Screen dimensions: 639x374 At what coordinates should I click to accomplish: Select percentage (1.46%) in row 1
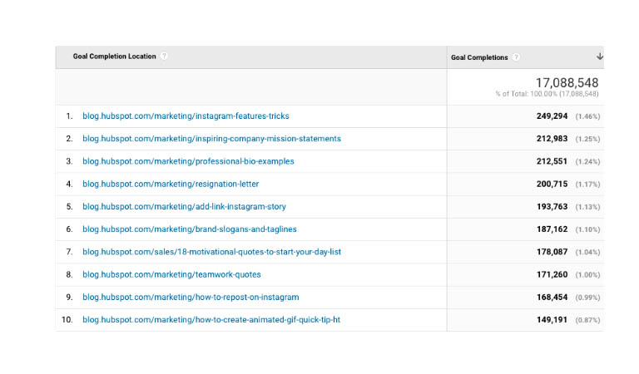[x=587, y=116]
